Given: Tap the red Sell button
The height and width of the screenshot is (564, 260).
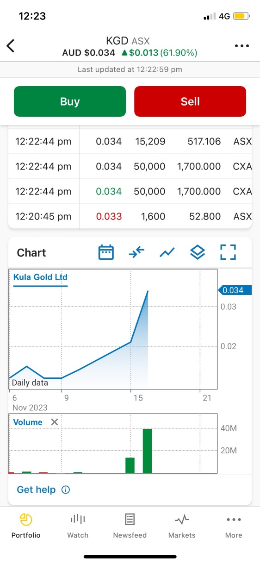Looking at the screenshot, I should [x=190, y=101].
